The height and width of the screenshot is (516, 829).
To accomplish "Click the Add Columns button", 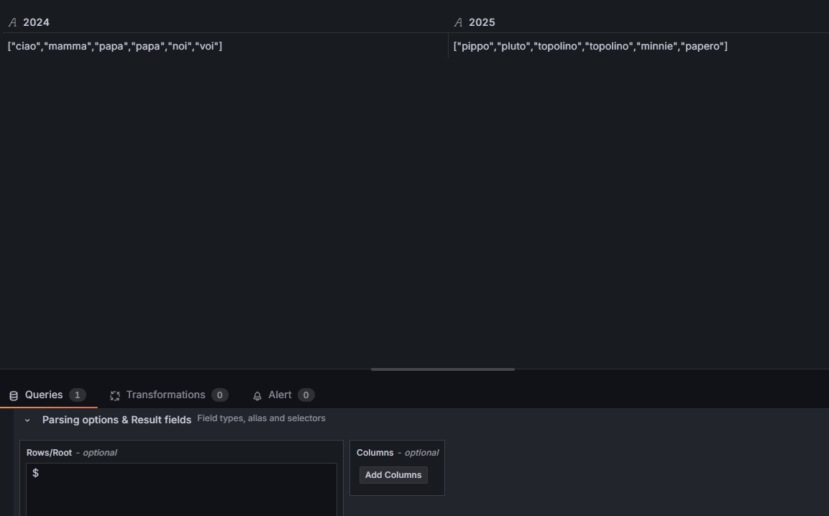I will (393, 475).
